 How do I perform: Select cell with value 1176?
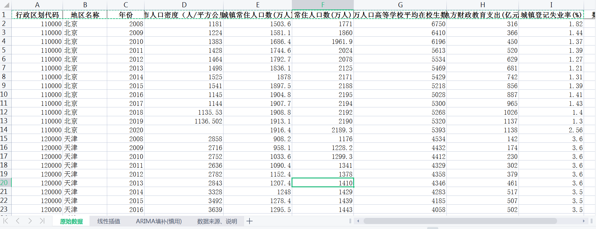tap(323, 139)
